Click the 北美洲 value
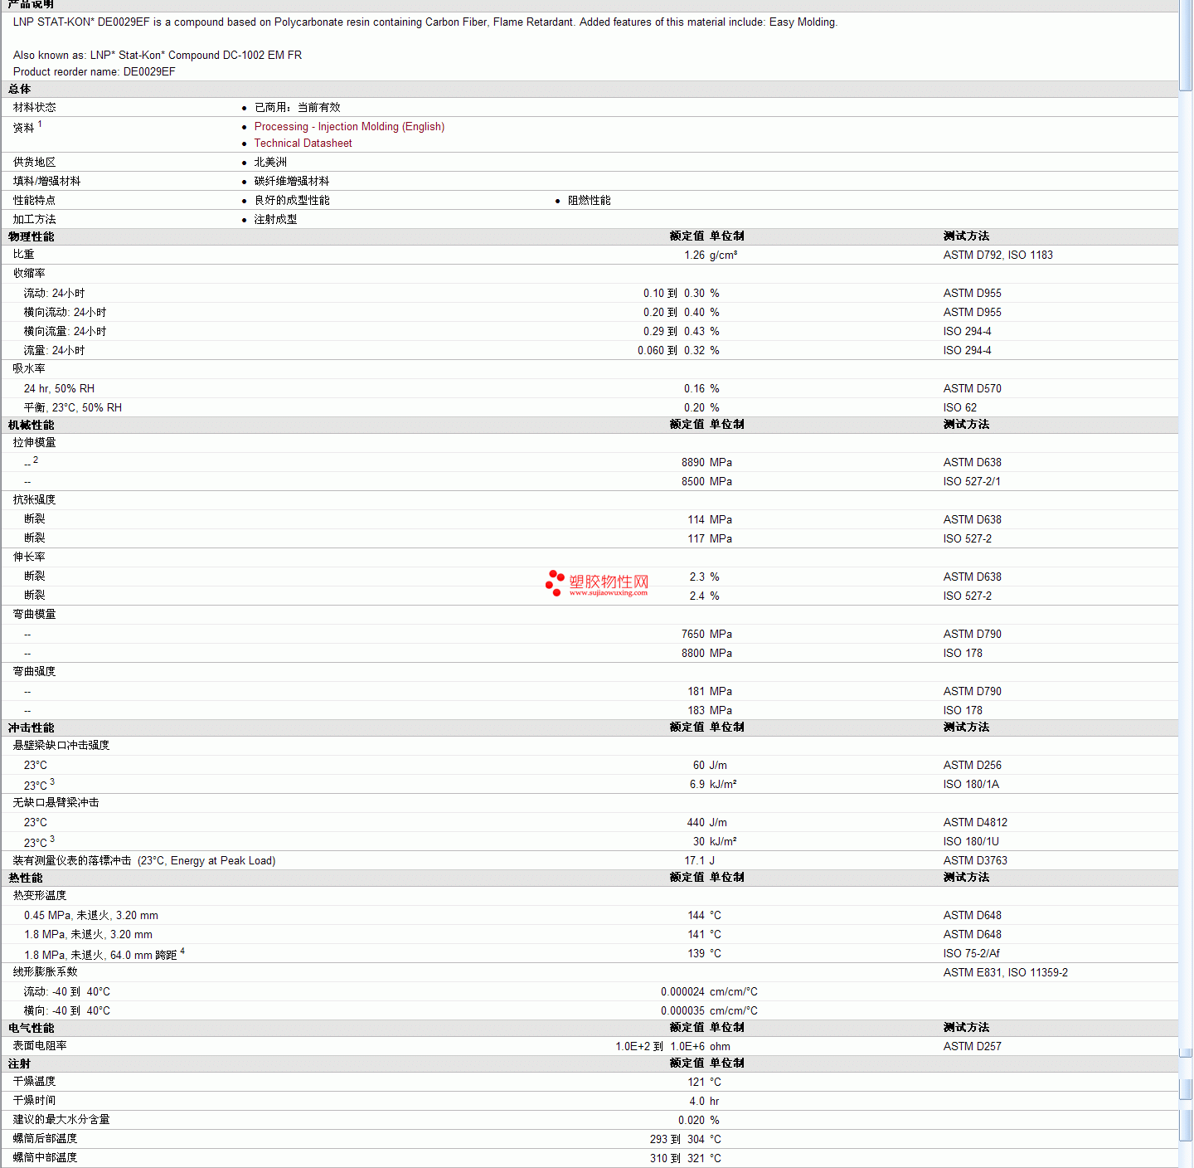1194x1168 pixels. pyautogui.click(x=270, y=163)
